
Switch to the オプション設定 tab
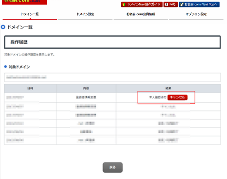tap(196, 14)
